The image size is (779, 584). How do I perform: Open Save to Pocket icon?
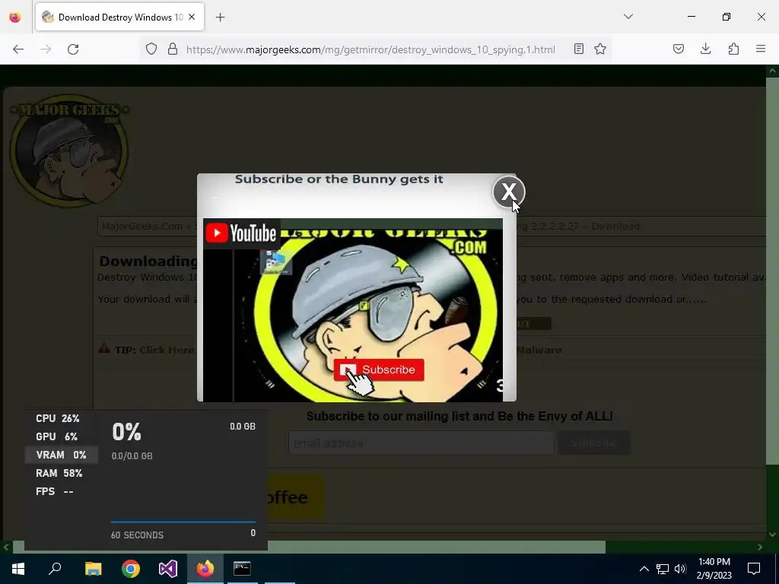pos(678,49)
